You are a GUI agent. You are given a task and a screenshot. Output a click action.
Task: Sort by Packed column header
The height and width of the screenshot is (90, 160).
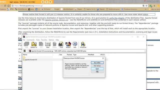coord(69,54)
